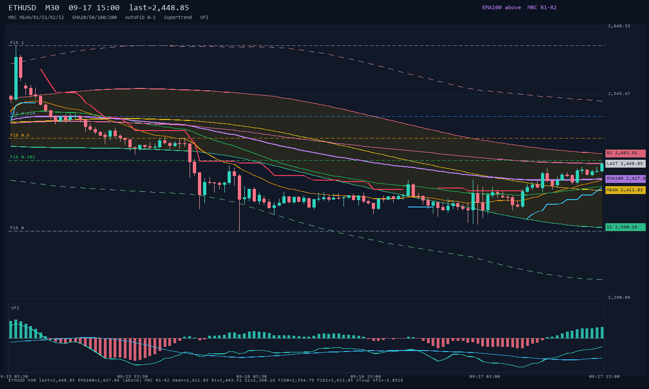Click the LAST 2,448.85 price tag

pyautogui.click(x=625, y=163)
